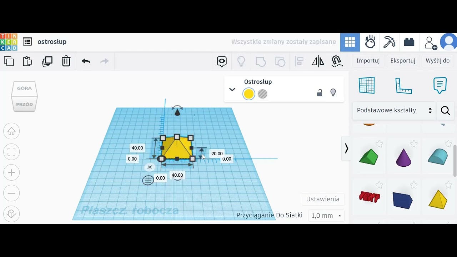The image size is (457, 257).
Task: Click the Zoom in plus button
Action: (x=11, y=173)
